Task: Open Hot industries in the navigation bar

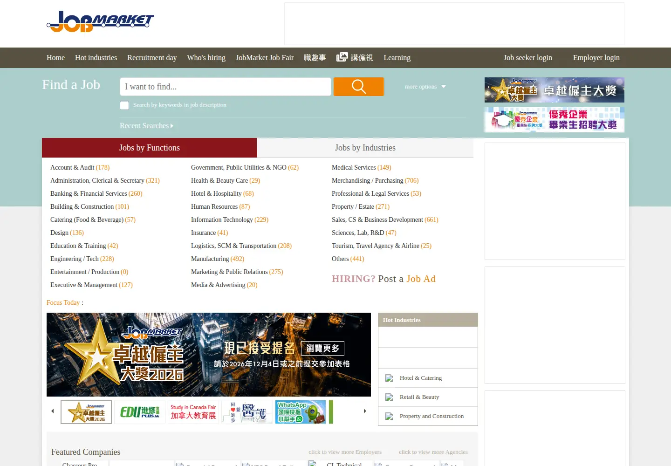Action: (96, 58)
